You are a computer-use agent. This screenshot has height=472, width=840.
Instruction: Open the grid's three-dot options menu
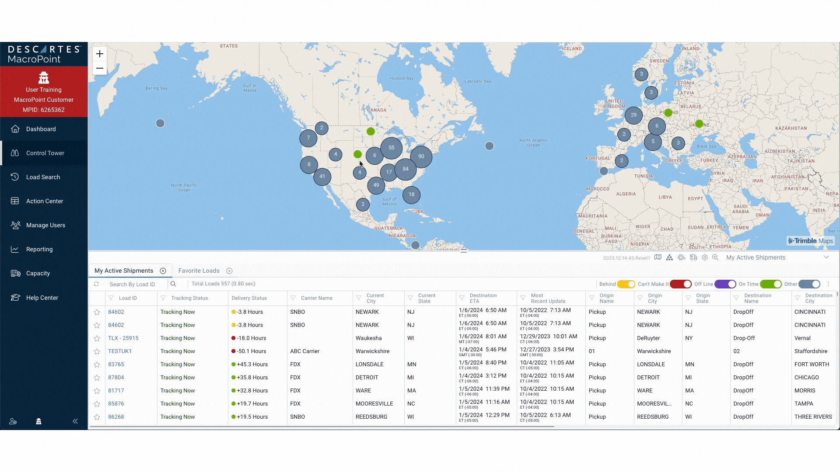828,284
